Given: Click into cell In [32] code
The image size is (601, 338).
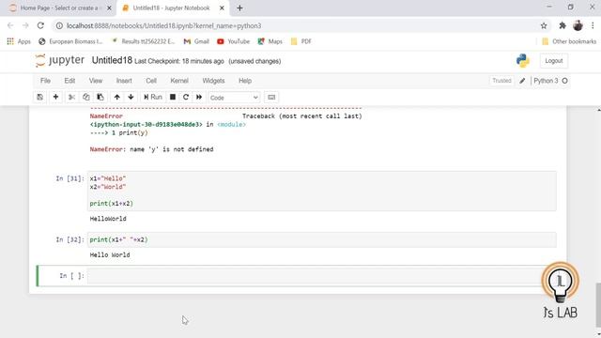Looking at the screenshot, I should click(x=321, y=240).
